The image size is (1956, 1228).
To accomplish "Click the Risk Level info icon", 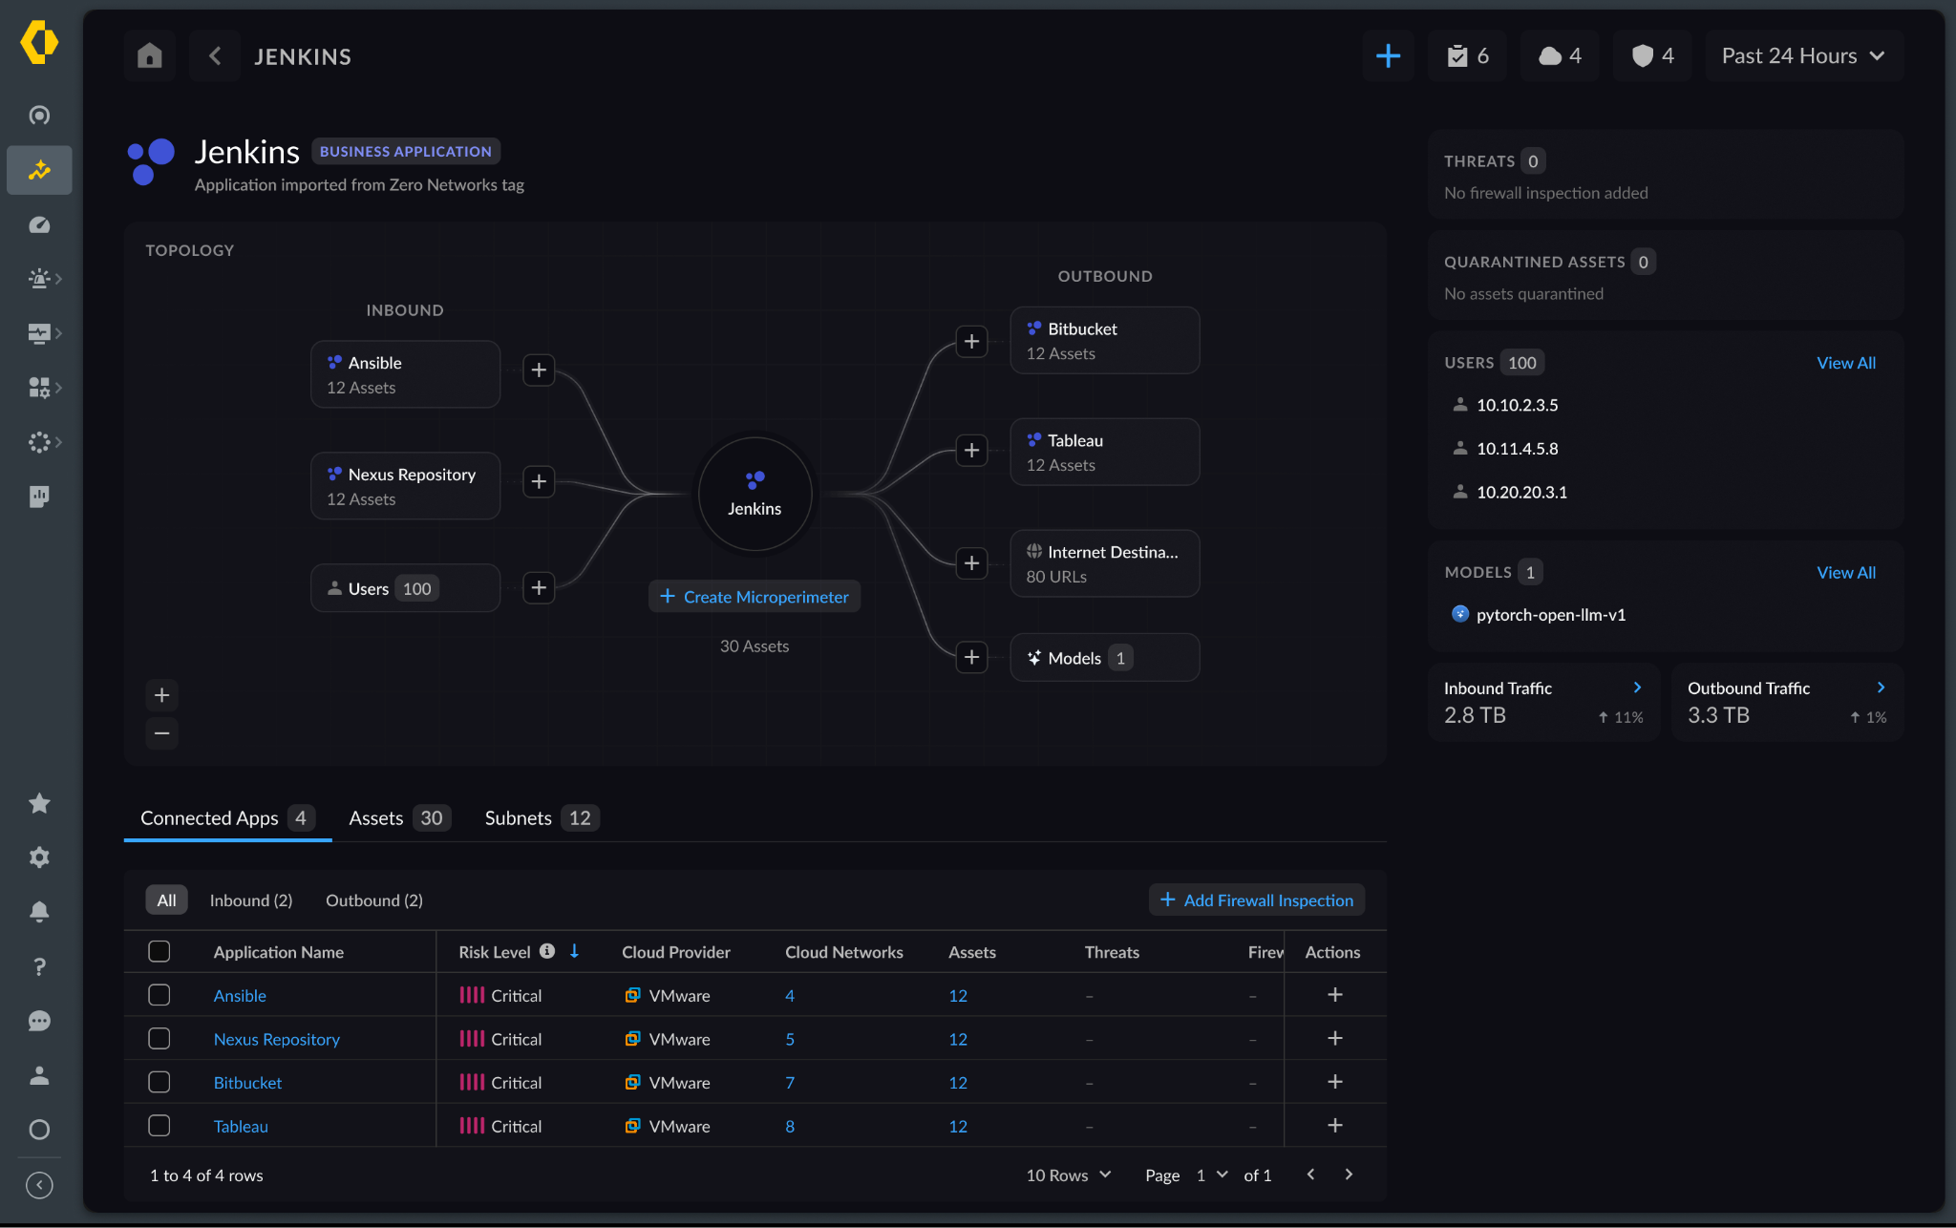I will pos(547,951).
